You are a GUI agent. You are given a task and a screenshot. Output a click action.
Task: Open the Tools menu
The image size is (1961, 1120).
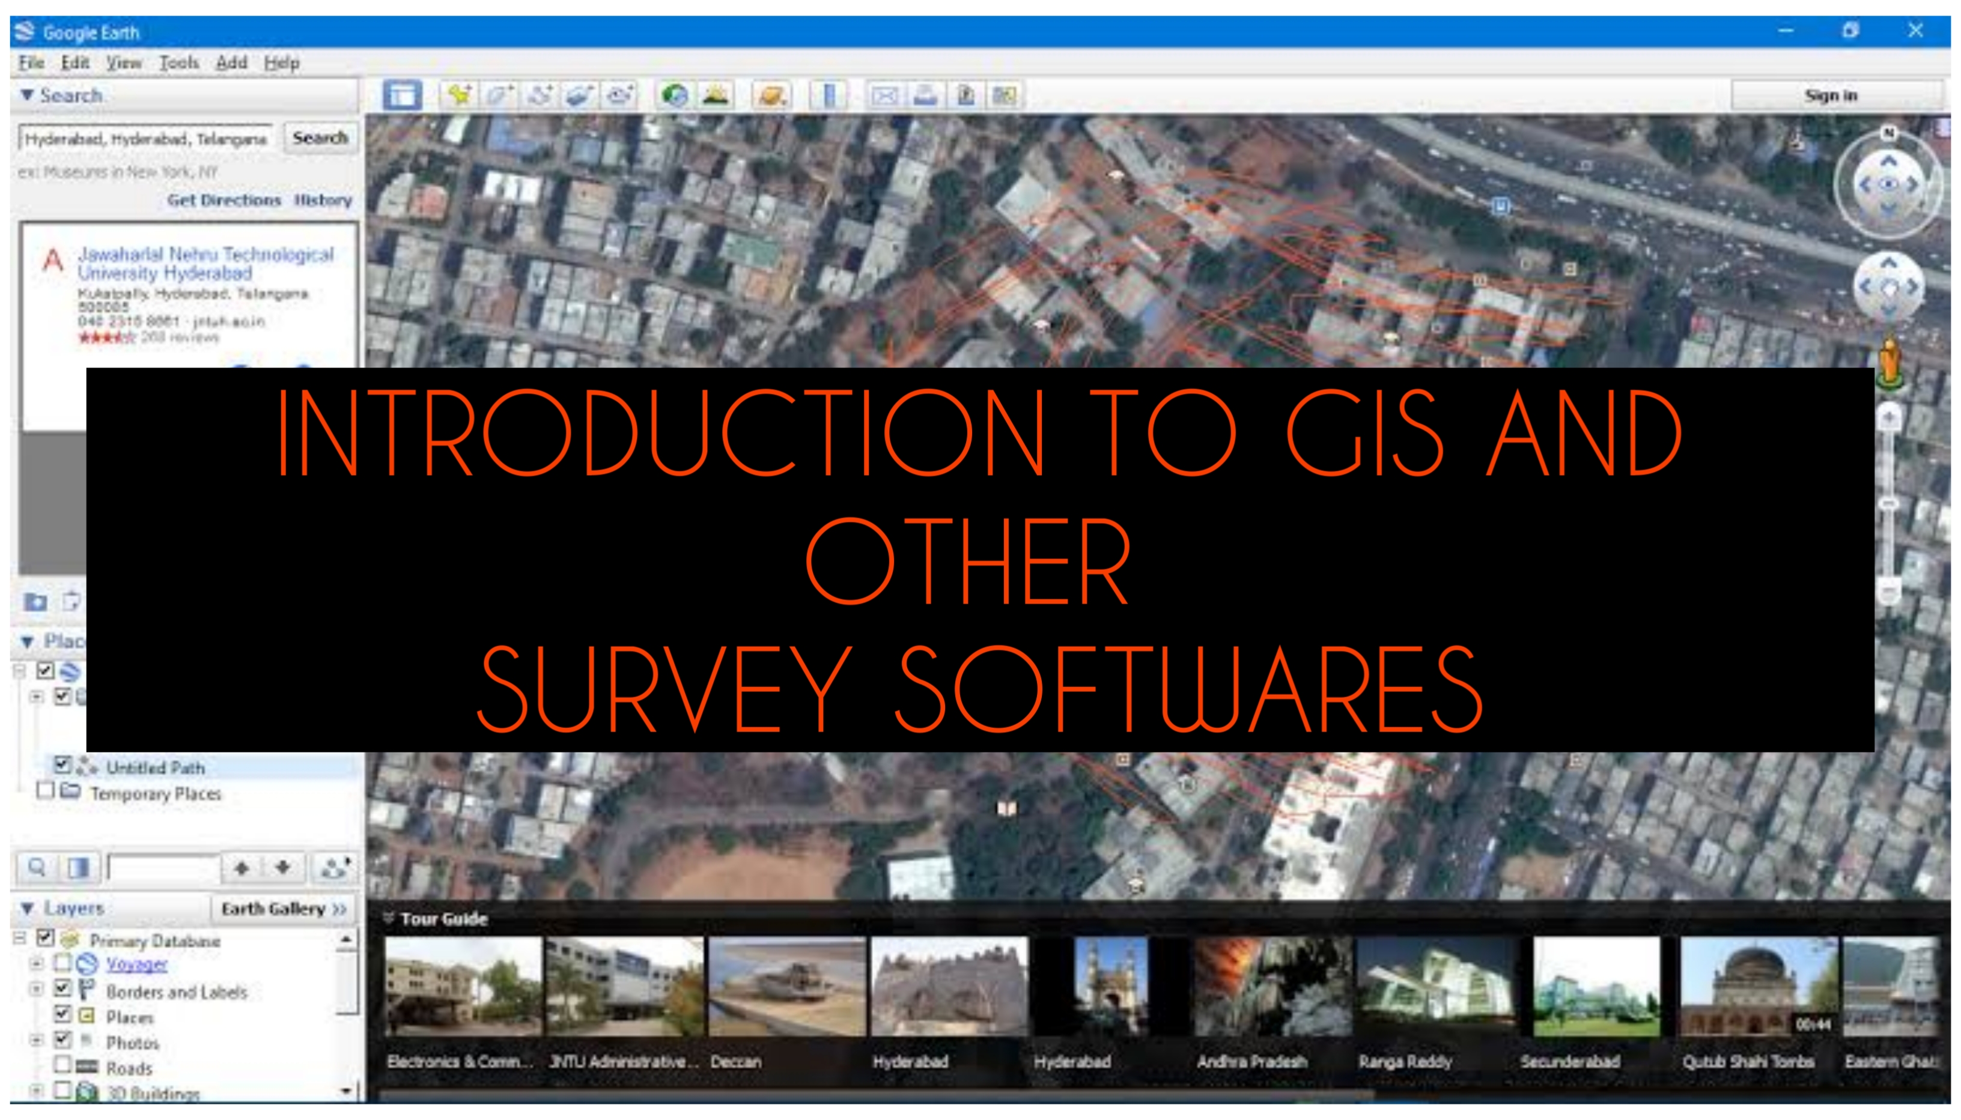tap(178, 62)
